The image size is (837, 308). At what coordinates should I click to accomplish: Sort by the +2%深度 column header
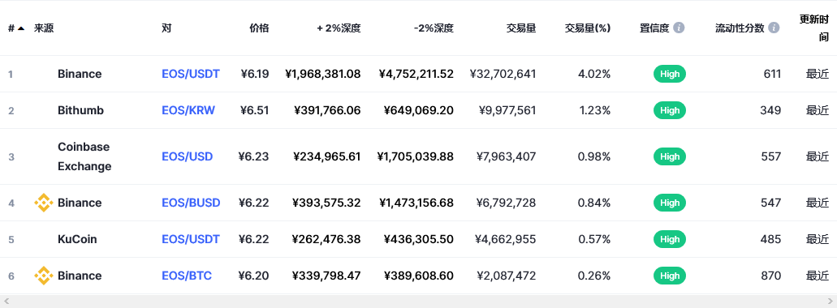click(x=339, y=28)
